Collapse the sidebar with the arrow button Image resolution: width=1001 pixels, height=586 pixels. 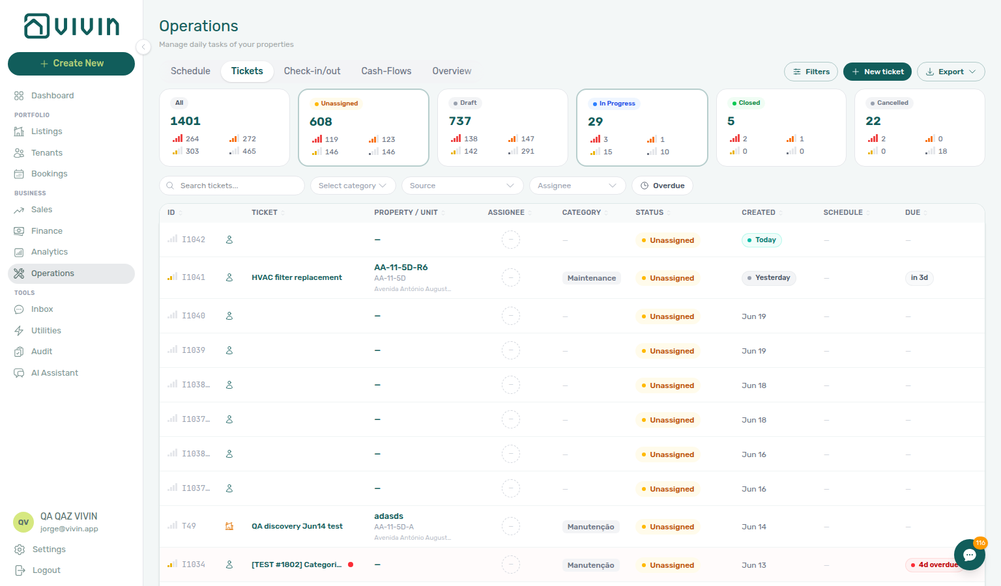[143, 46]
